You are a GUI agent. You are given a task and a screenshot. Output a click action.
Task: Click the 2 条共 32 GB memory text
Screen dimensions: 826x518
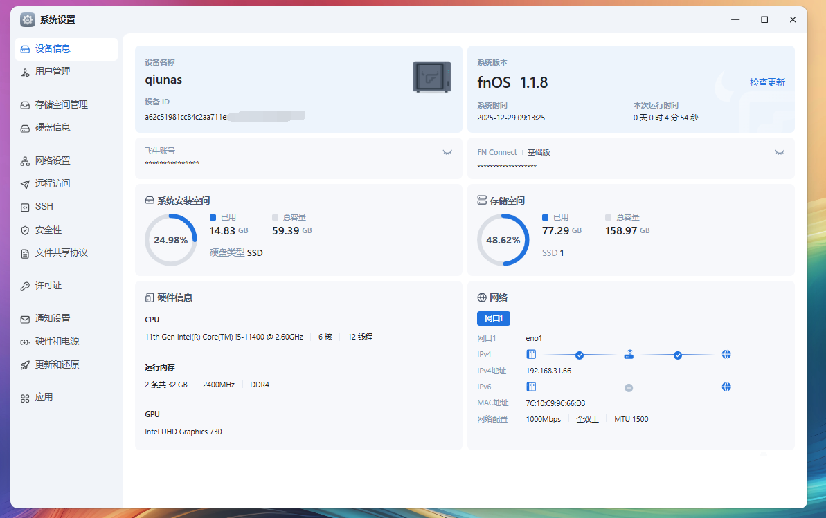coord(166,385)
